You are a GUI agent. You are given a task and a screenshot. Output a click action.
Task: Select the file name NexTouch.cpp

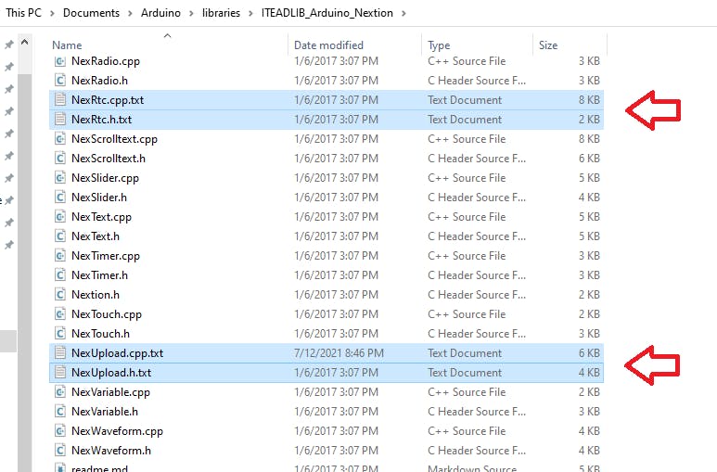[x=107, y=314]
